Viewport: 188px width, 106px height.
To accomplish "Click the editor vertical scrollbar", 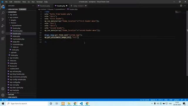I will pos(187,43).
